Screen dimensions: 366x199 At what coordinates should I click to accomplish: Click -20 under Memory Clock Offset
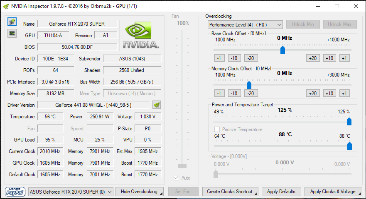[251, 93]
